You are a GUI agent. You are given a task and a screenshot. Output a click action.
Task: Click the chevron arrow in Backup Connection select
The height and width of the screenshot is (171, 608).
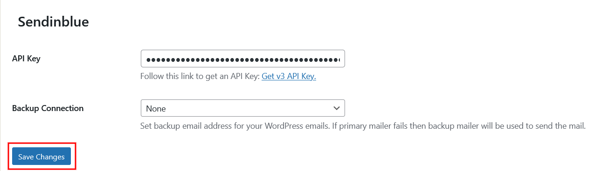337,108
